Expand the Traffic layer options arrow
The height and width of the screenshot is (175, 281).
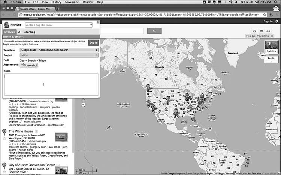[271, 62]
